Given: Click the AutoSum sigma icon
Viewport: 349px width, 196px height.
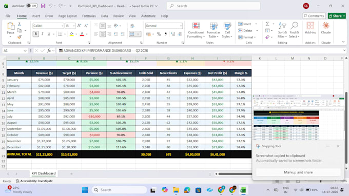Looking at the screenshot, I should (x=267, y=24).
